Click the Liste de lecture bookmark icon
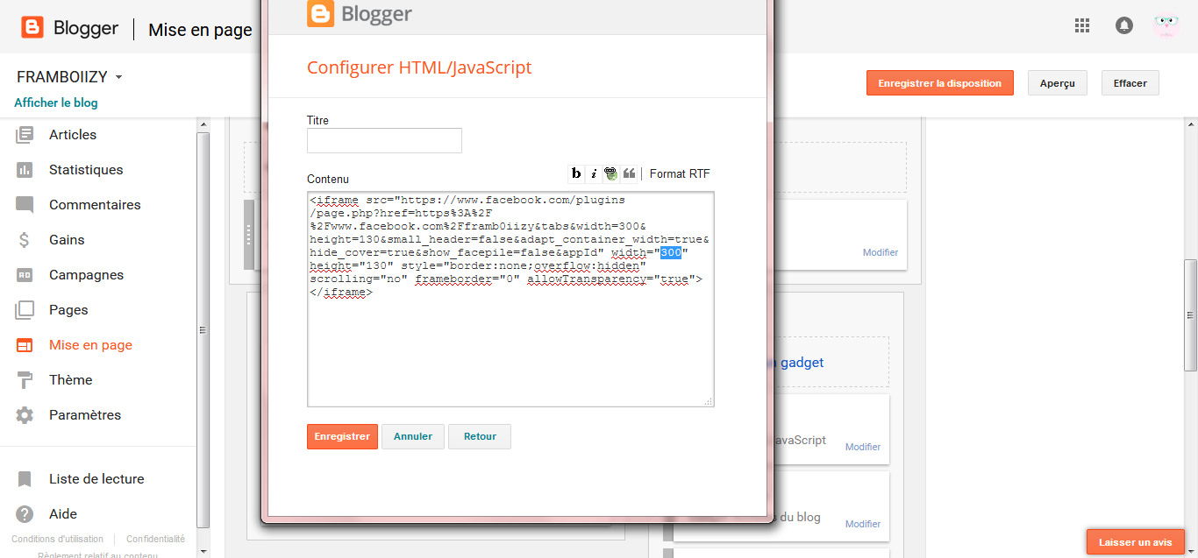1198x558 pixels. [25, 479]
